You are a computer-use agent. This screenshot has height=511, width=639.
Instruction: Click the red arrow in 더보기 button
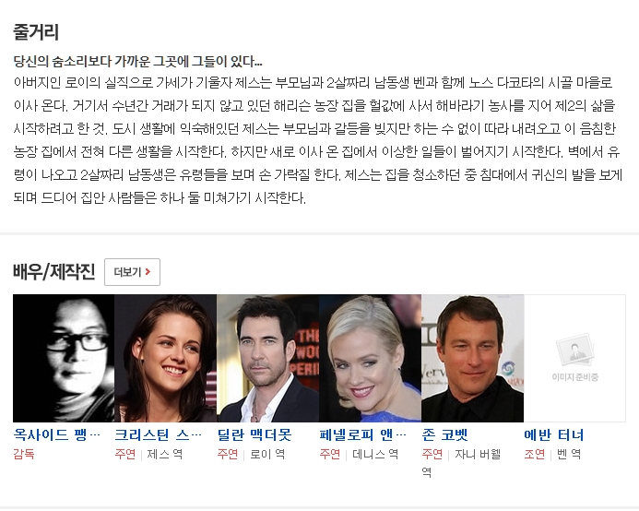[x=148, y=271]
